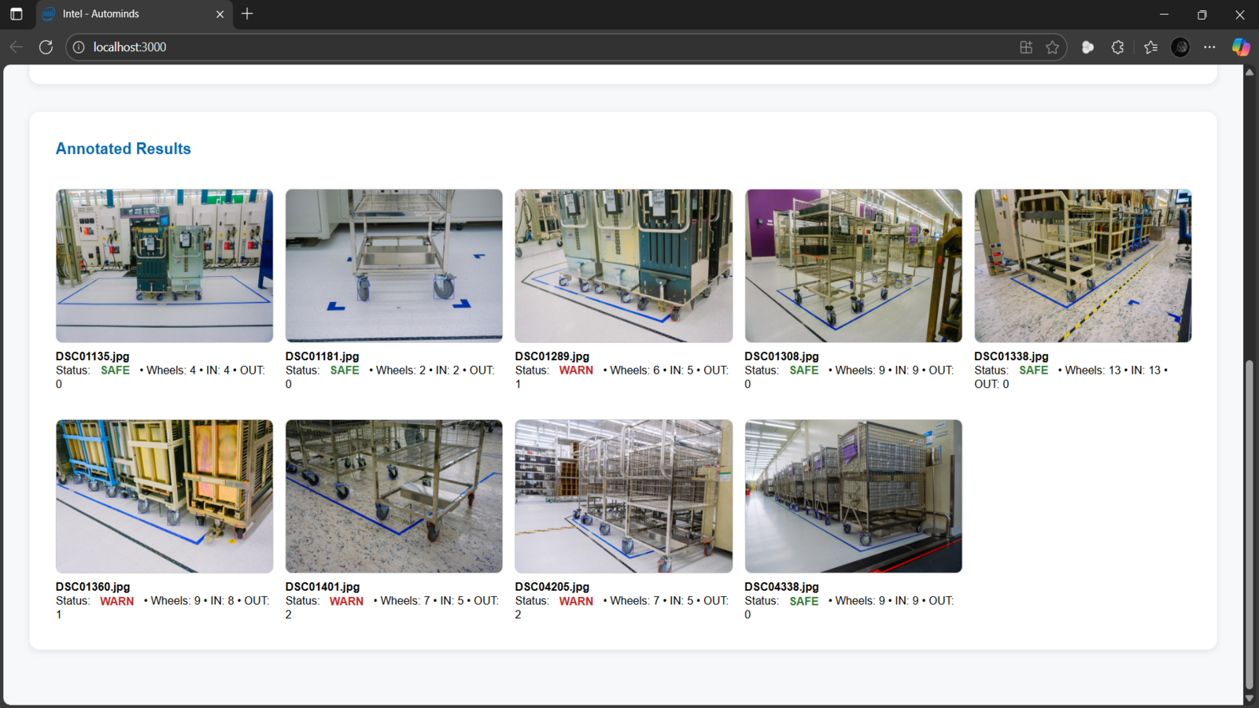Open the DSC01338.jpg annotated thumbnail
Viewport: 1259px width, 708px height.
click(x=1083, y=266)
